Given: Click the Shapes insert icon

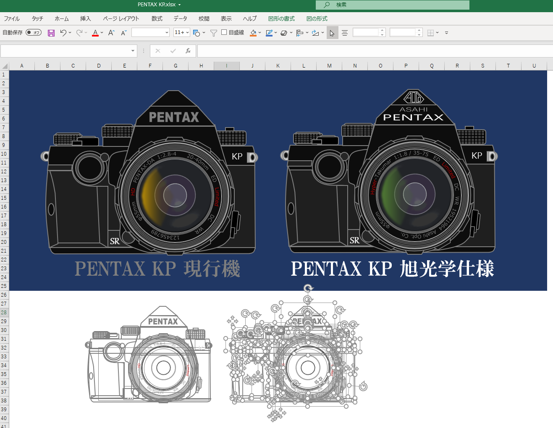Looking at the screenshot, I should 197,33.
